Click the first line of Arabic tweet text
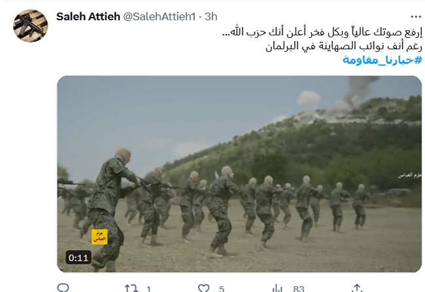Image resolution: width=425 pixels, height=292 pixels. [x=322, y=32]
